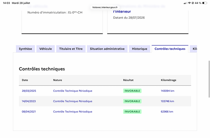Click FAVORABLE badge in the 28/03/2025 row
This screenshot has height=138, width=210.
point(132,91)
